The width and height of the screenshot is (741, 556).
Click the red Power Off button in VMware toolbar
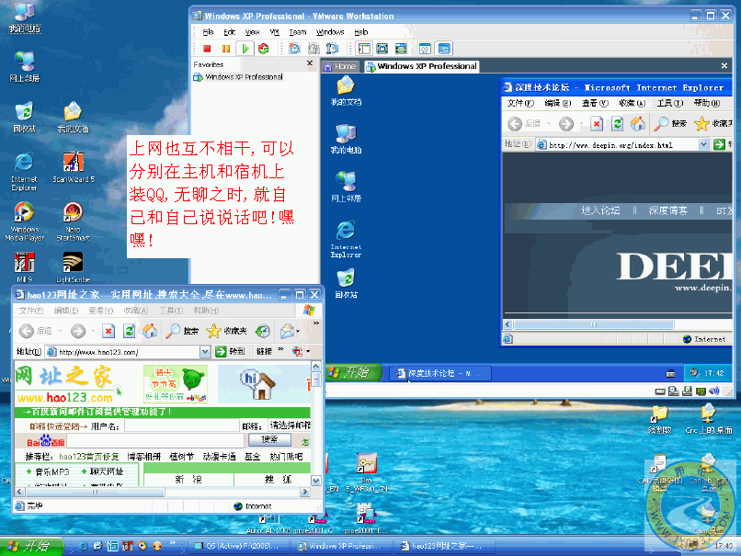pos(207,49)
